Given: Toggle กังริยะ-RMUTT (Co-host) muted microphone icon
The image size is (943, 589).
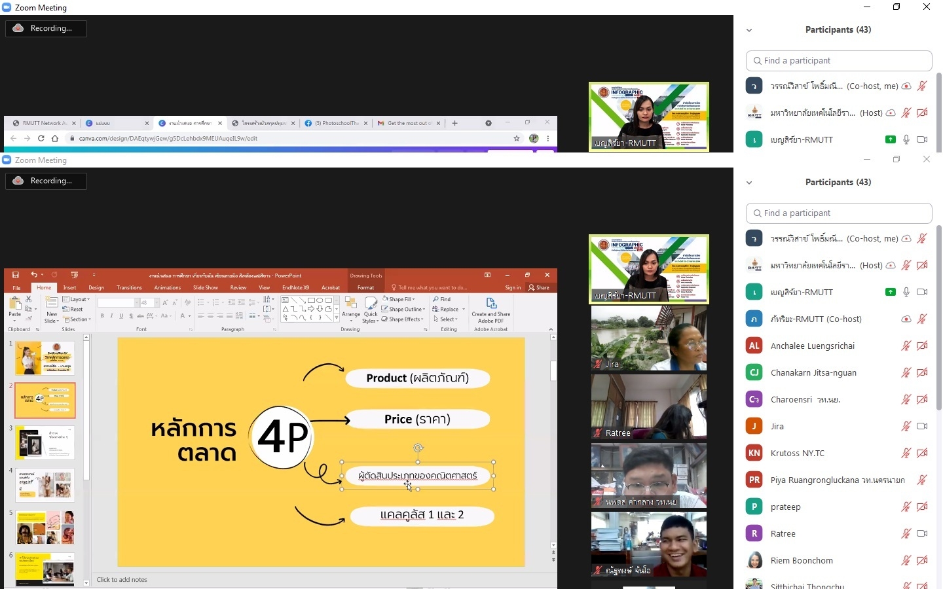Looking at the screenshot, I should pos(922,319).
